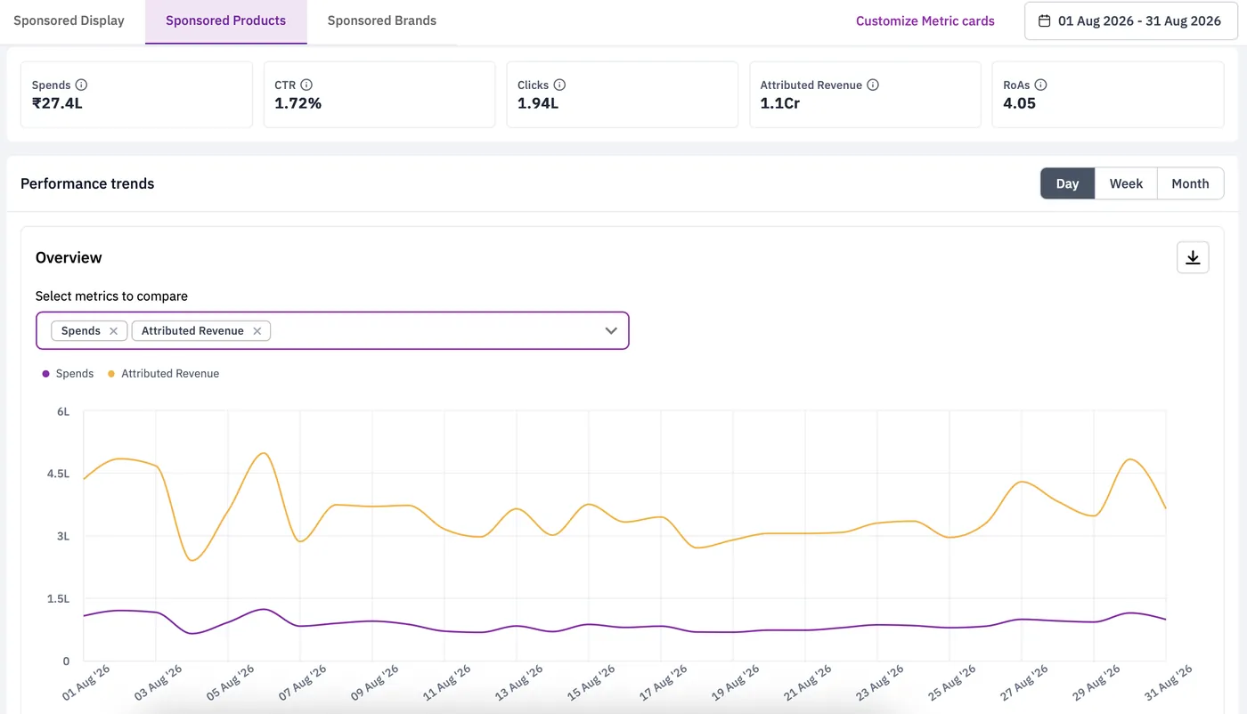Click the calendar icon in date range

tap(1045, 20)
